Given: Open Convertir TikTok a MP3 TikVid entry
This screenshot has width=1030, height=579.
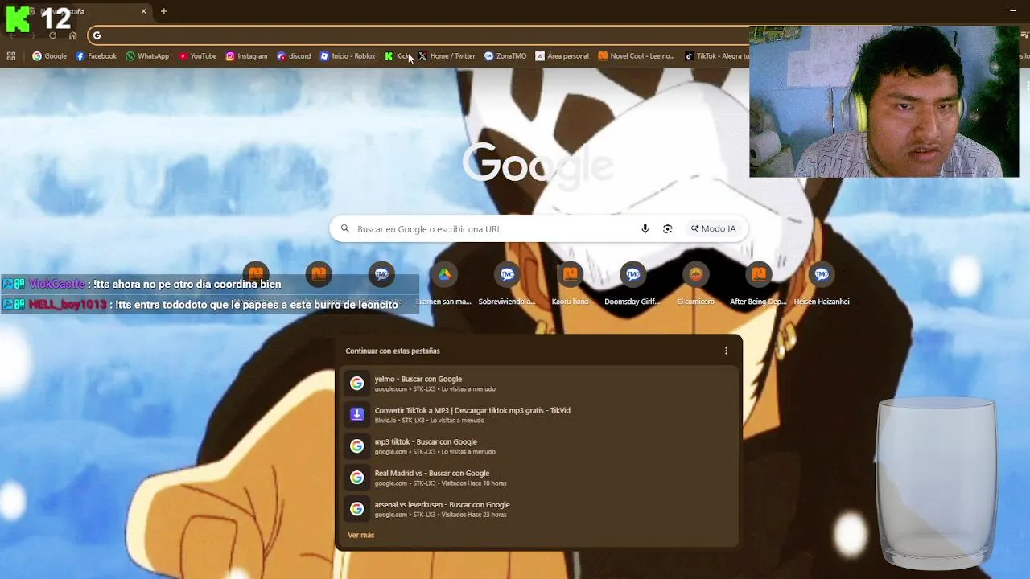Looking at the screenshot, I should (538, 415).
